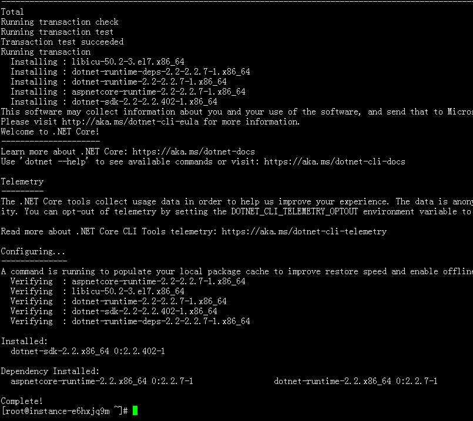
Task: Click the "Verifying : aspnetcore-runtime-2.2" line
Action: (x=128, y=281)
